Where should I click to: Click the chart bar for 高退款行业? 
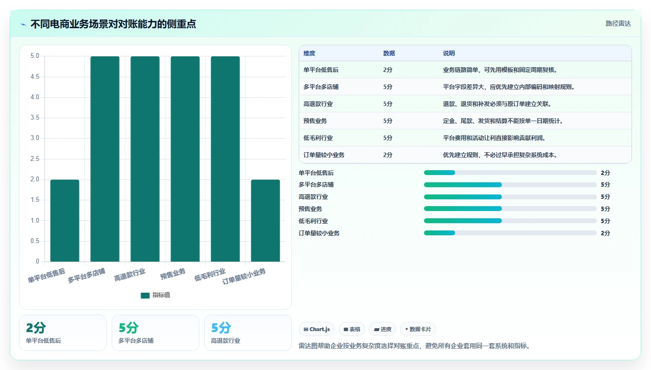[x=145, y=159]
